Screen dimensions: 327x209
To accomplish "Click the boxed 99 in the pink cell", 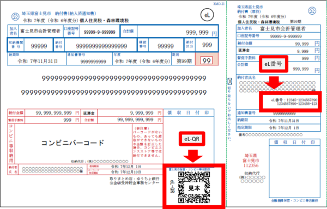I will (x=207, y=60).
